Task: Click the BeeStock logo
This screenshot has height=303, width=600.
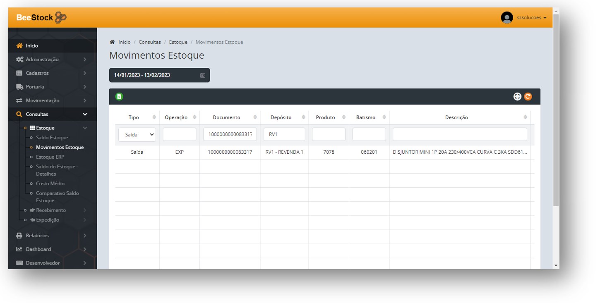Action: (41, 17)
